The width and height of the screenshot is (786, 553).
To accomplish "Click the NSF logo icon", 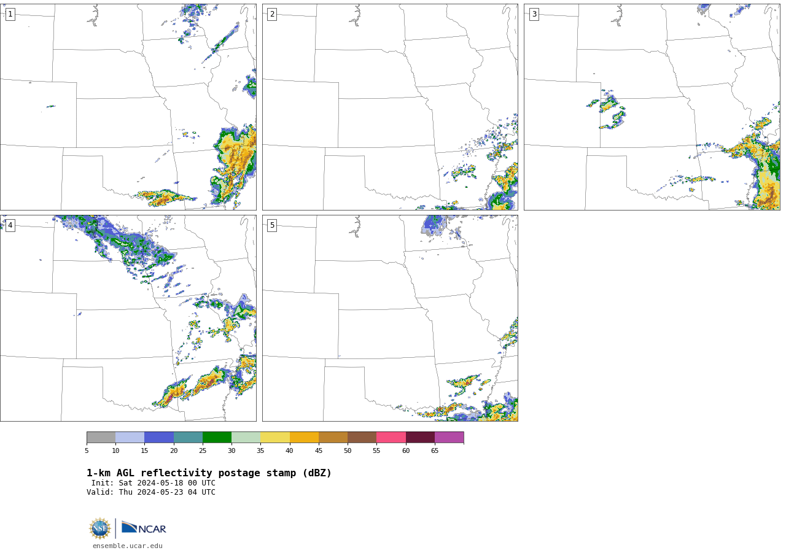I will pos(100,528).
